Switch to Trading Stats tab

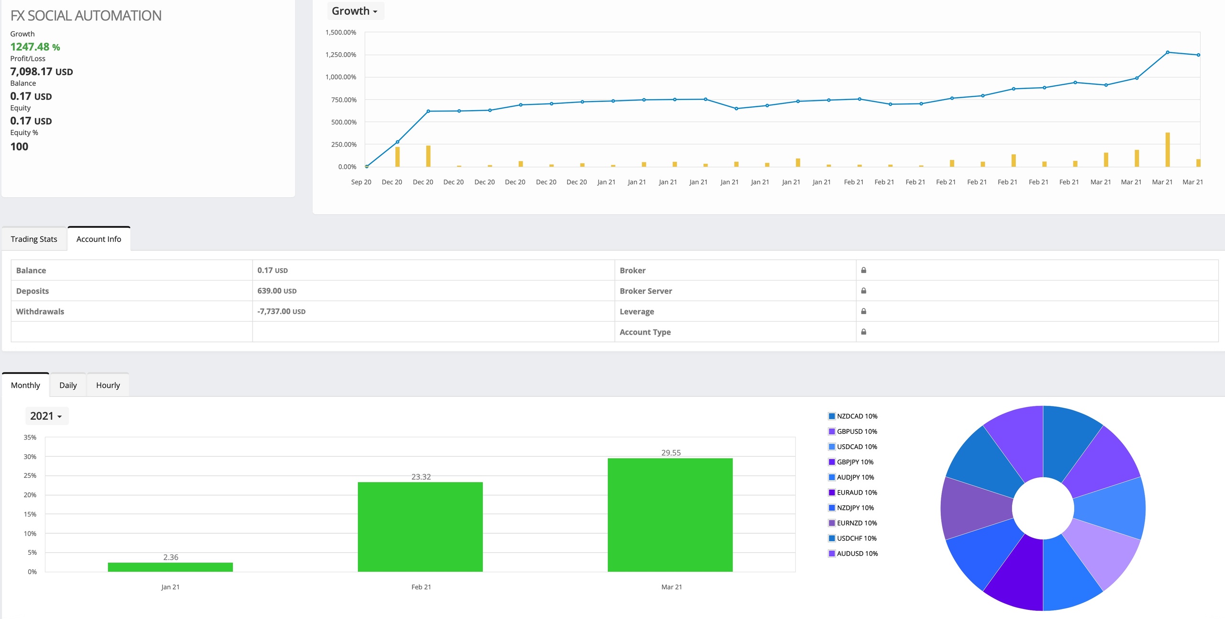[34, 239]
